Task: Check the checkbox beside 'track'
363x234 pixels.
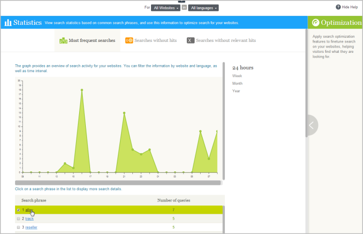Action: tap(18, 218)
